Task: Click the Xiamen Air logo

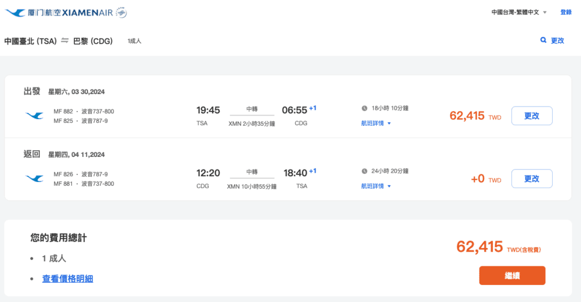Action: [x=59, y=12]
